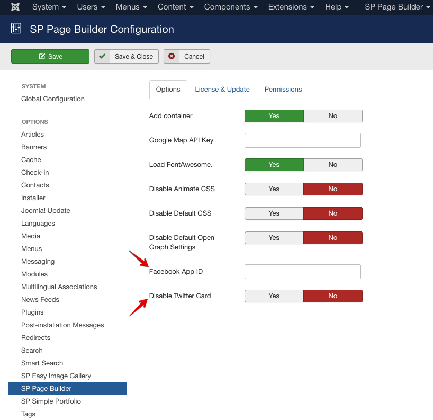
Task: Select Messaging in sidebar
Action: (38, 262)
